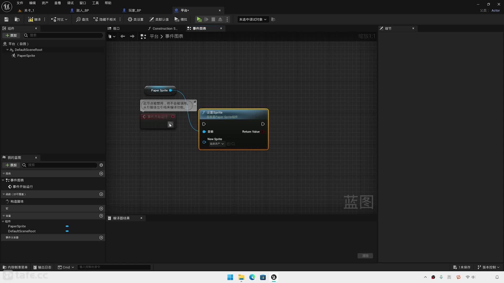Add new variable with plus icon
The height and width of the screenshot is (283, 504).
tap(101, 216)
